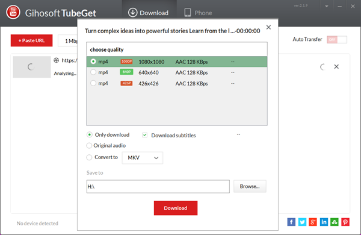The image size is (361, 235).
Task: Share on Twitter icon
Action: tap(302, 222)
